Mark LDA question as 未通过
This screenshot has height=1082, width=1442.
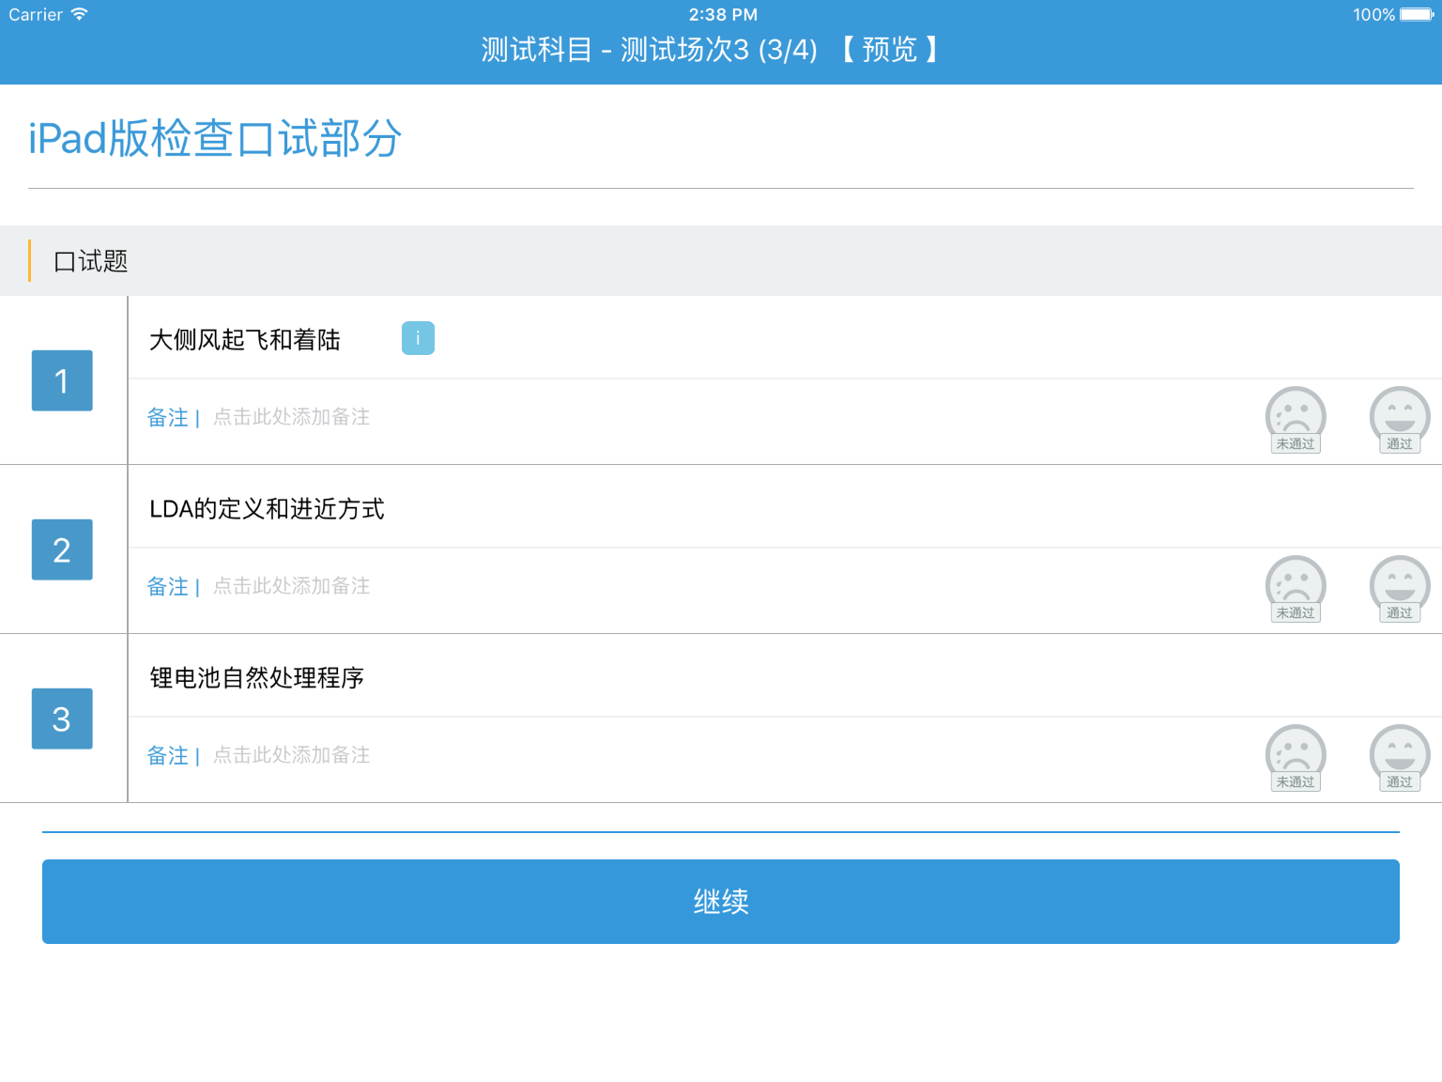tap(1296, 589)
